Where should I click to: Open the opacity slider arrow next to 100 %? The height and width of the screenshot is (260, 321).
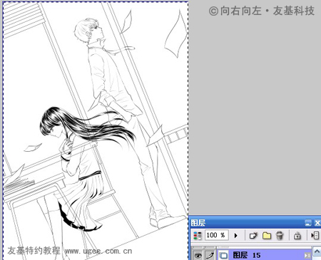pyautogui.click(x=236, y=236)
